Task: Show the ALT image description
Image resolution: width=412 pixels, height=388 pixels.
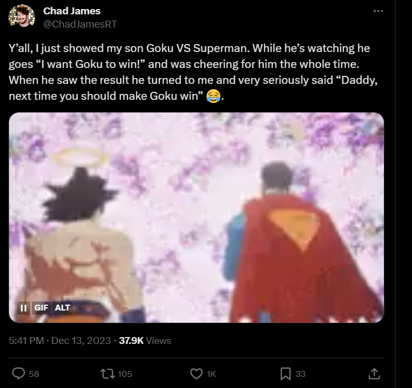Action: (62, 308)
